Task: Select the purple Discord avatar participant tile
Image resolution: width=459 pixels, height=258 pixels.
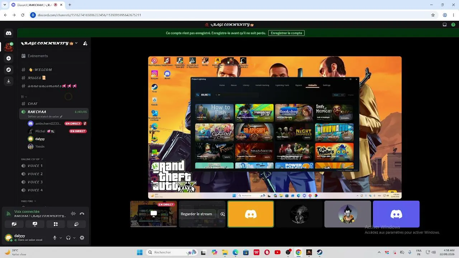Action: 396,214
